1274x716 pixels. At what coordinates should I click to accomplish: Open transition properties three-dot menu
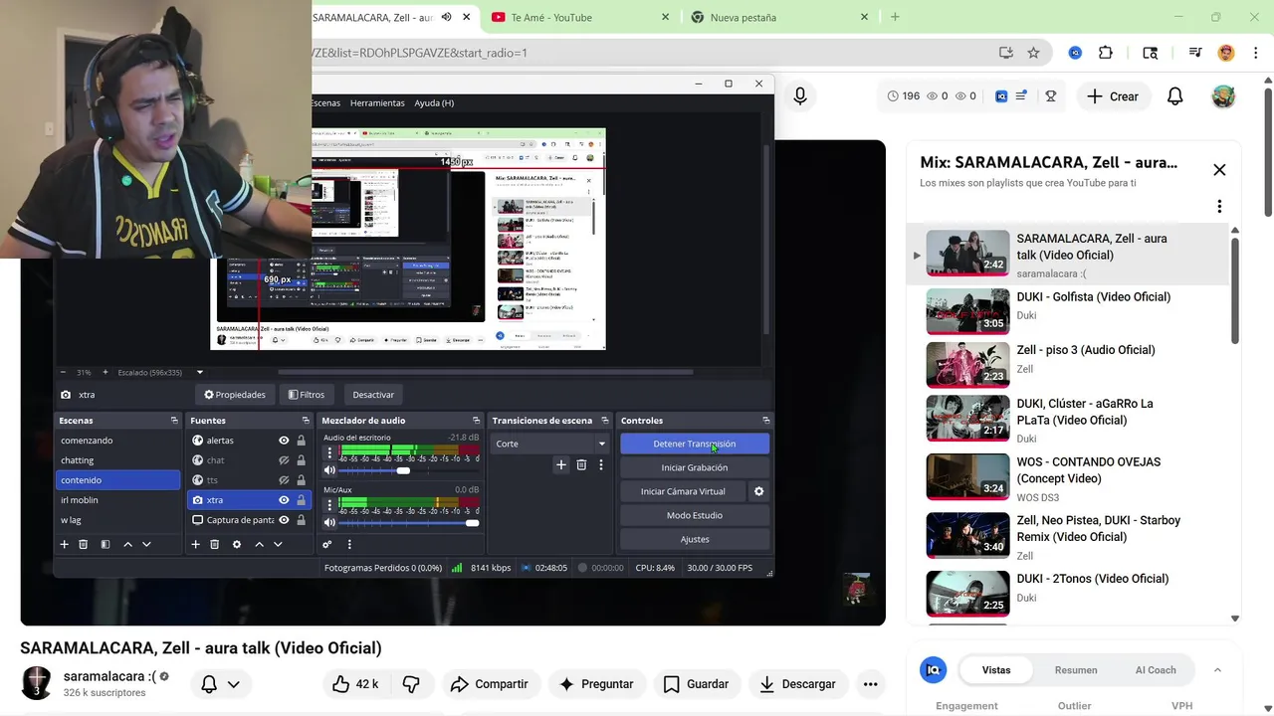coord(600,464)
